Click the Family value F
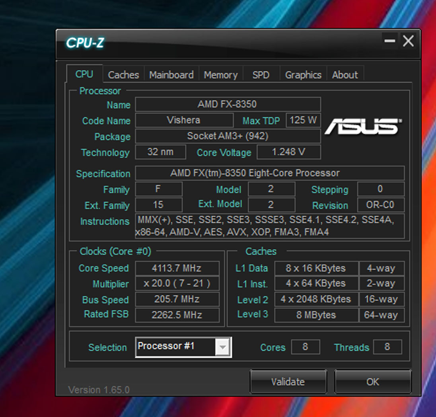 (x=159, y=189)
